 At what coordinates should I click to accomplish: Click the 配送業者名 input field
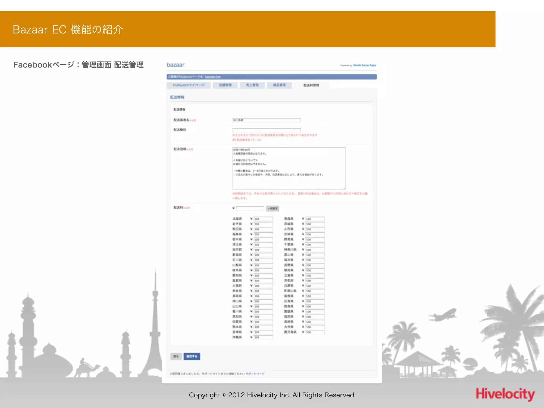(x=266, y=120)
